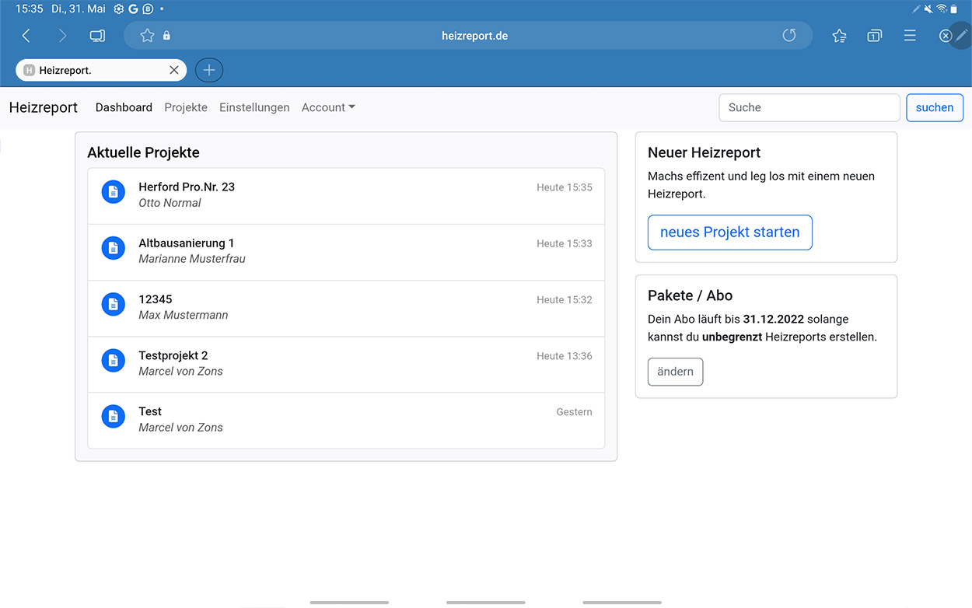The width and height of the screenshot is (972, 608).
Task: Open the Projekte navigation item
Action: 186,107
